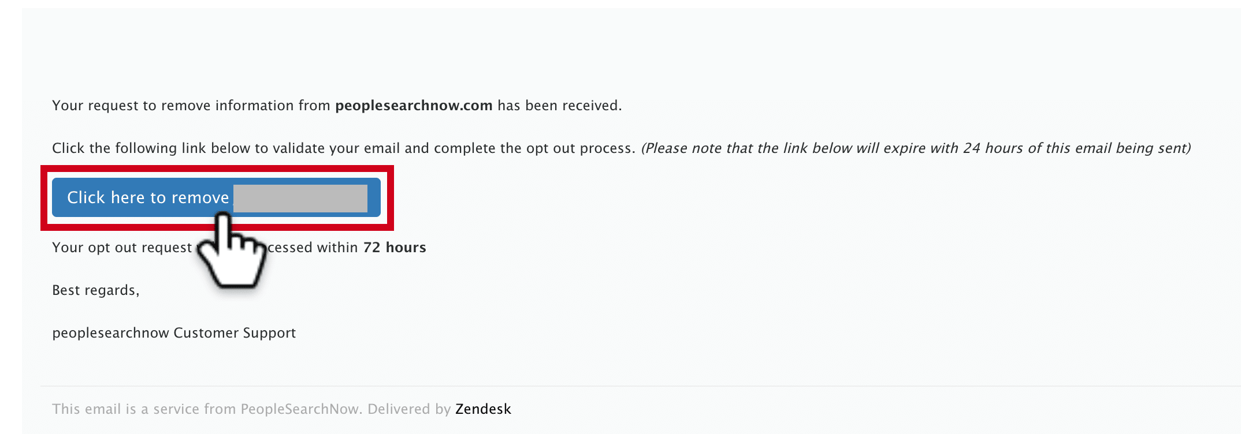This screenshot has height=434, width=1241.
Task: Click the gray redacted box on the button
Action: 300,199
